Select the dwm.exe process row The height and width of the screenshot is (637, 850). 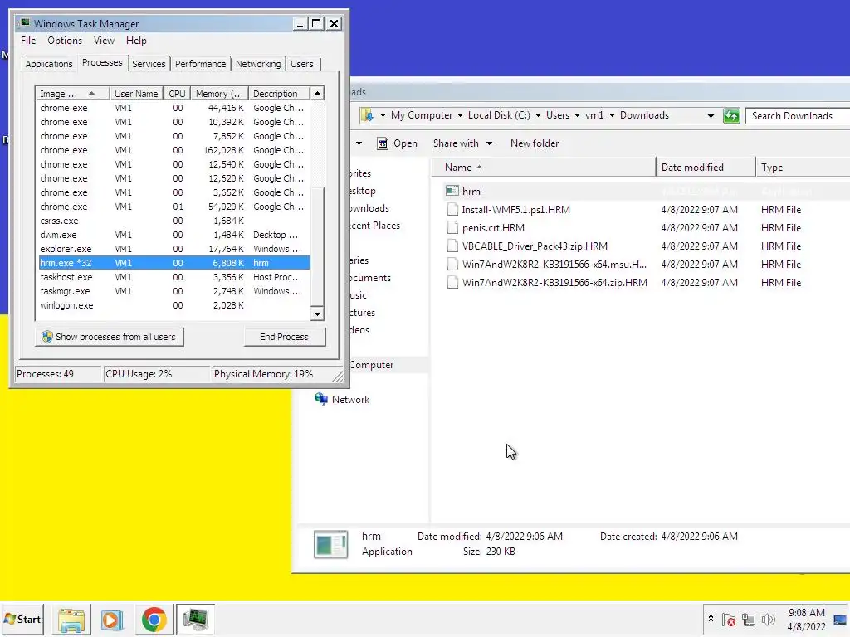(174, 235)
